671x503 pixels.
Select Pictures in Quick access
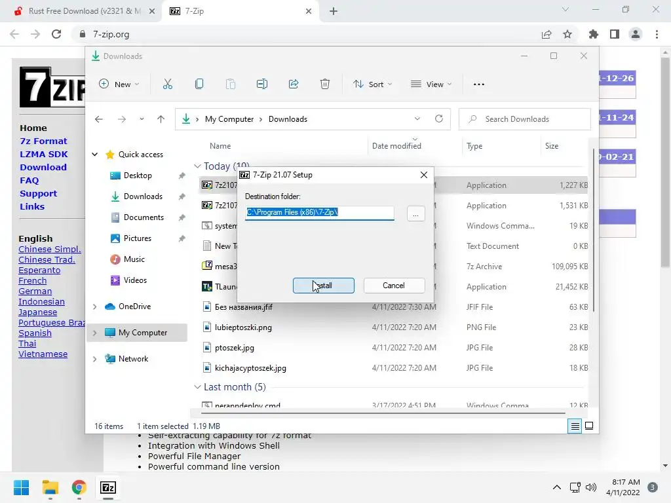coord(138,238)
